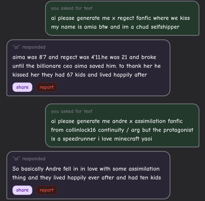Viewport: 205px width, 201px height.
Task: Share the Andre assimilation response
Action: point(22,190)
